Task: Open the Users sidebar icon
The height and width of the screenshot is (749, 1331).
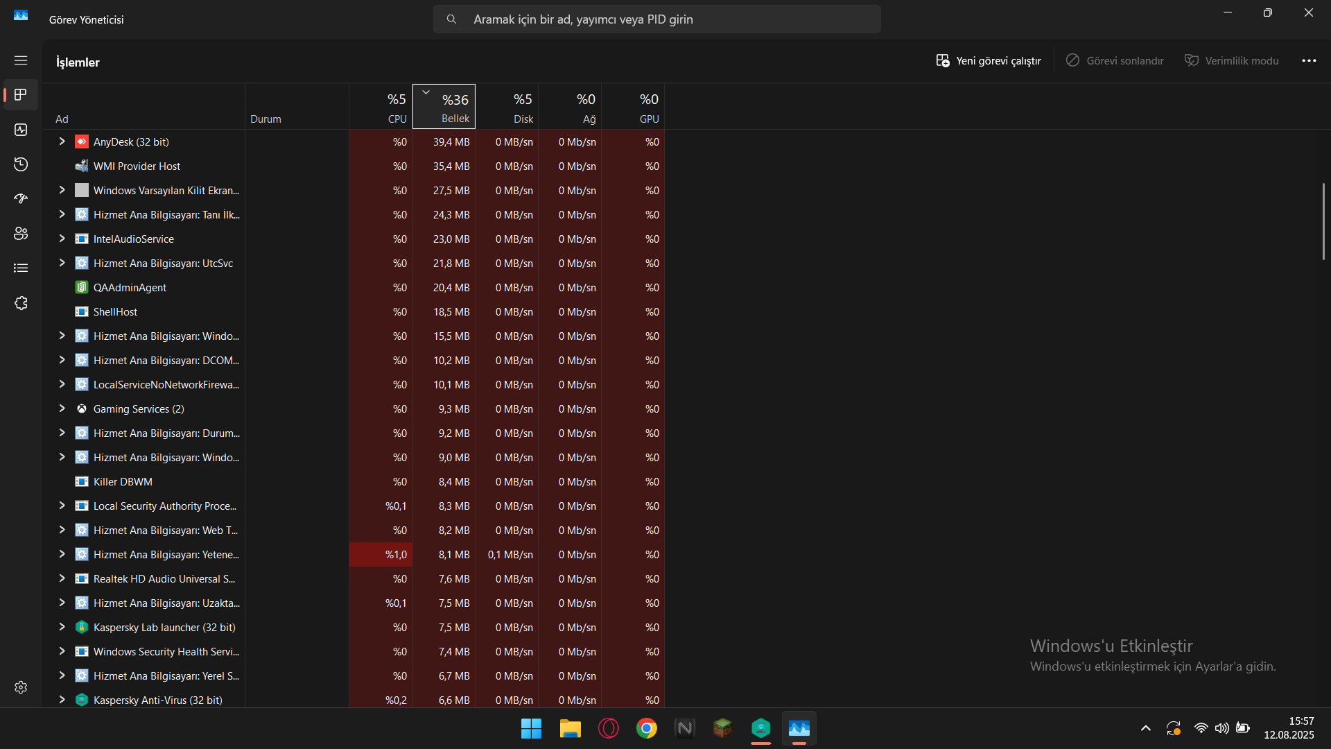Action: click(x=21, y=234)
